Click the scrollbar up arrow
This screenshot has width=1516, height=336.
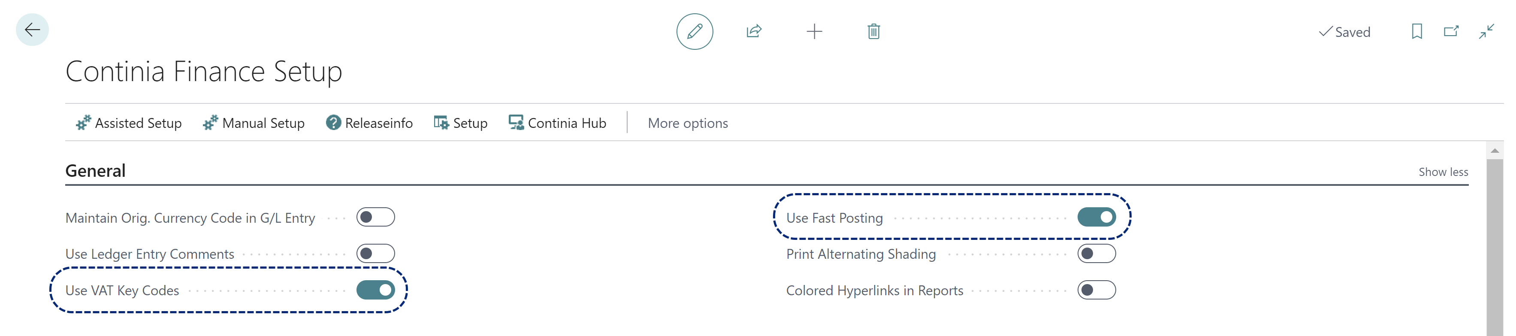1494,151
